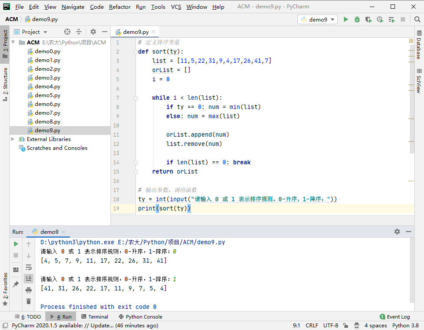This screenshot has height=330, width=424.
Task: Print the run console output
Action: pos(29,290)
